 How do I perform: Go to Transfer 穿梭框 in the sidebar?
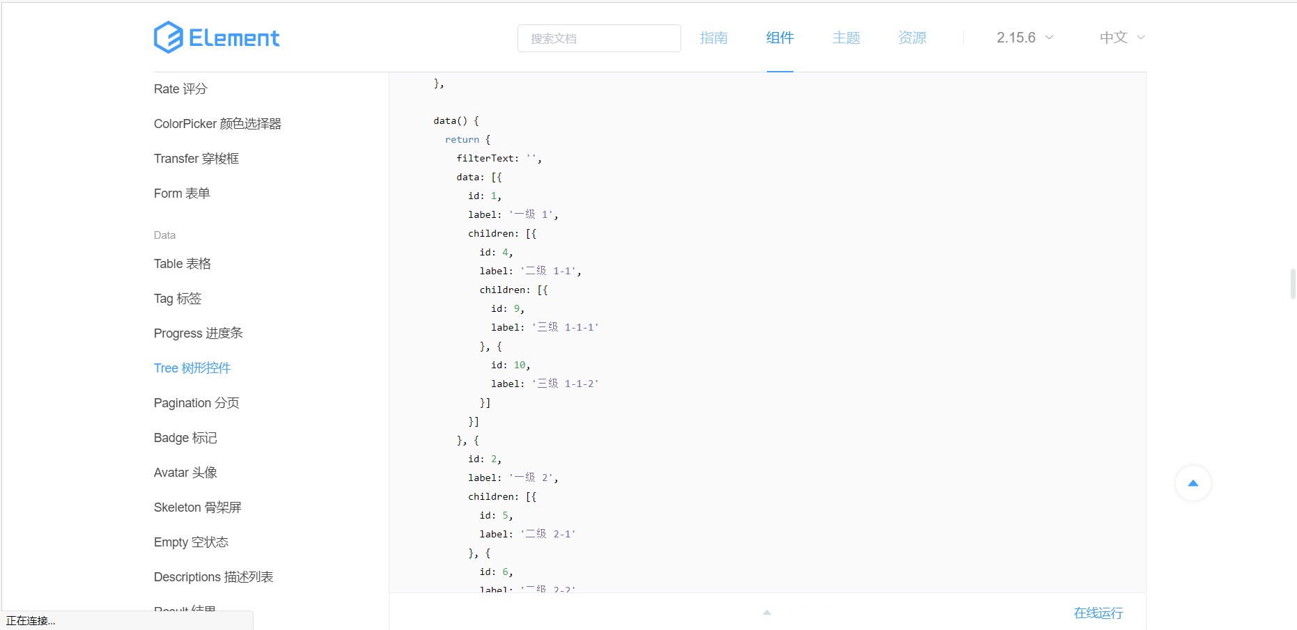click(x=196, y=159)
